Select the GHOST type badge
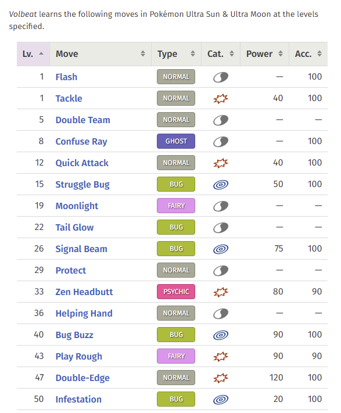 pyautogui.click(x=176, y=141)
